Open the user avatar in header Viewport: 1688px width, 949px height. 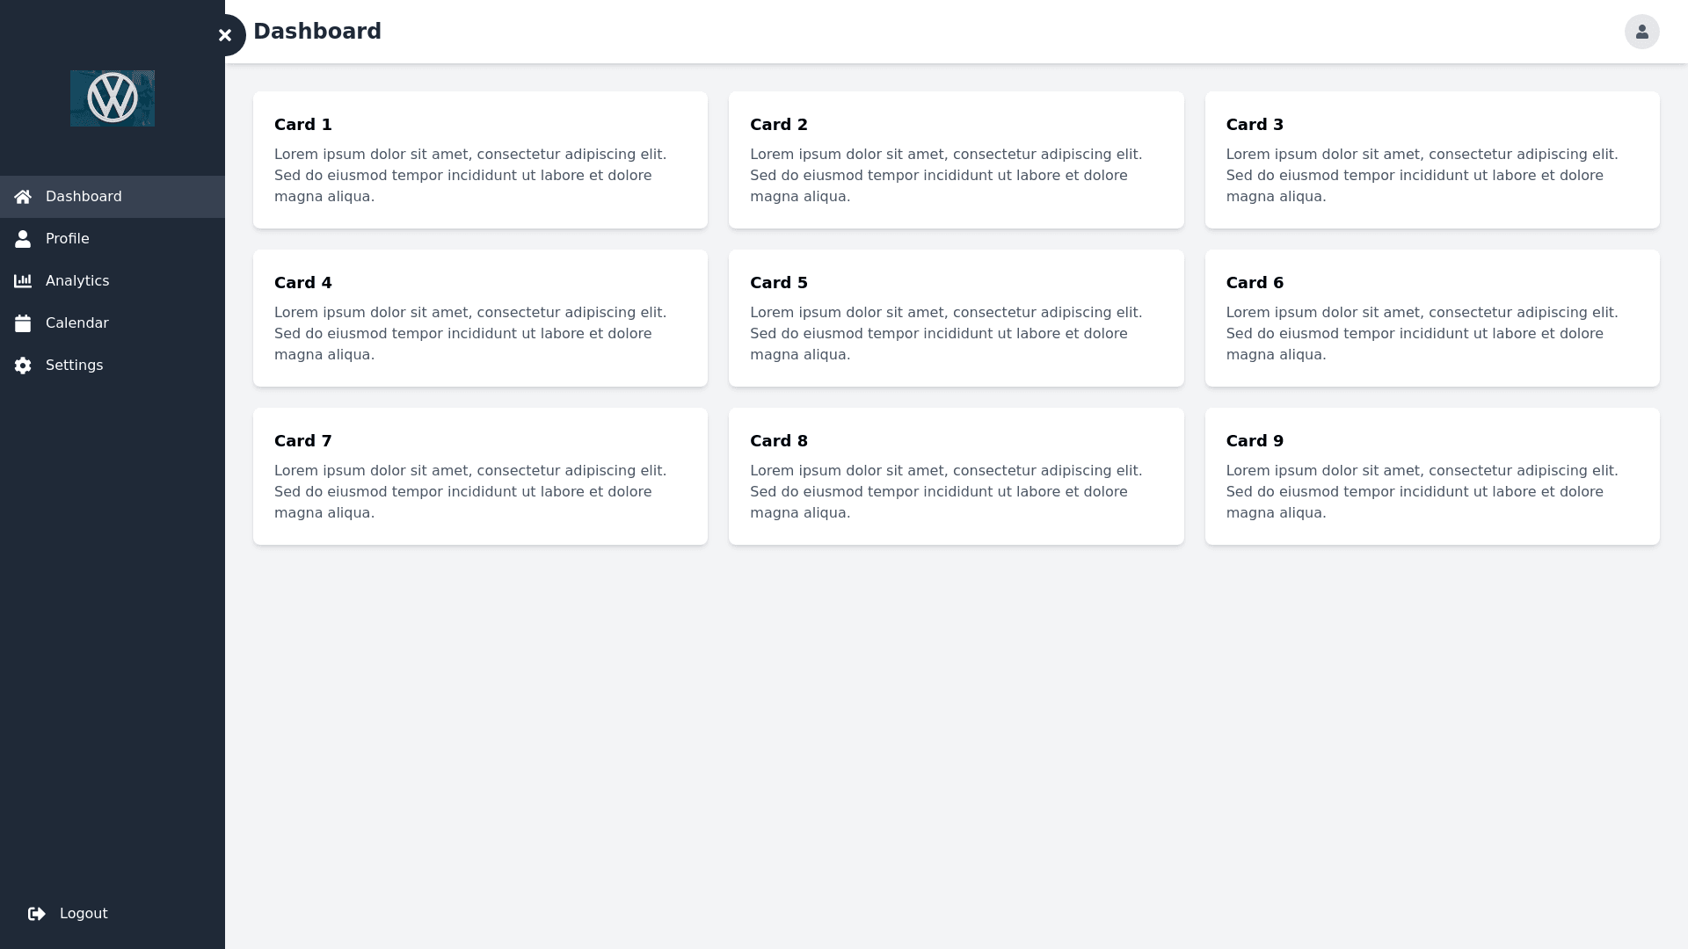coord(1641,32)
